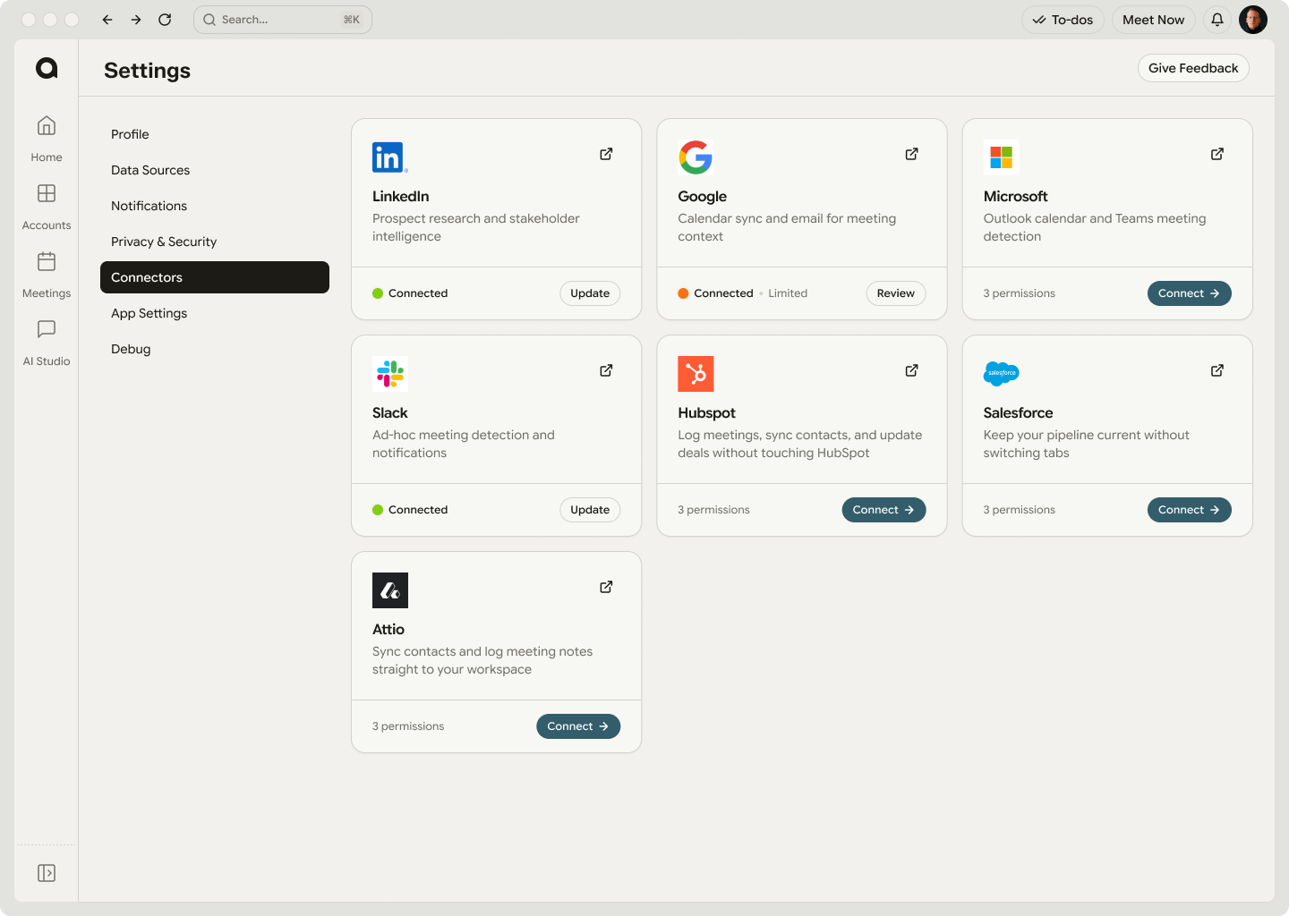The height and width of the screenshot is (916, 1289).
Task: Open Debug settings section
Action: [215, 349]
